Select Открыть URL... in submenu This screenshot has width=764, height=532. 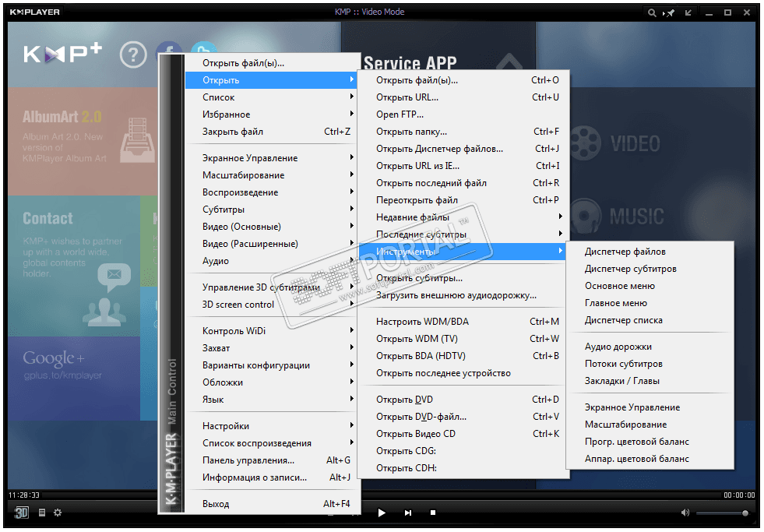click(x=463, y=97)
